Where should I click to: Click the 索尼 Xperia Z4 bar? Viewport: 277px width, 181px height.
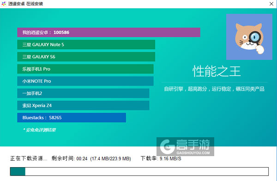[x=83, y=105]
